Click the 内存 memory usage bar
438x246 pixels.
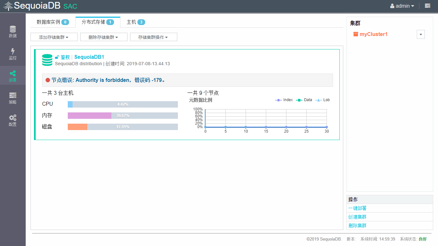pos(123,116)
